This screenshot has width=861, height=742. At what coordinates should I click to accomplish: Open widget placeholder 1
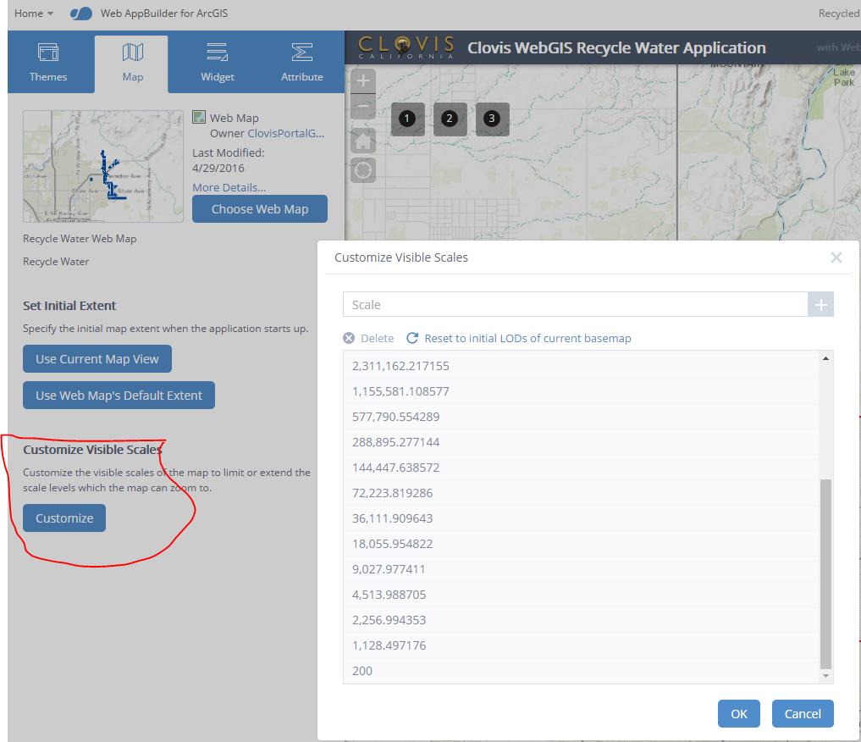[407, 119]
